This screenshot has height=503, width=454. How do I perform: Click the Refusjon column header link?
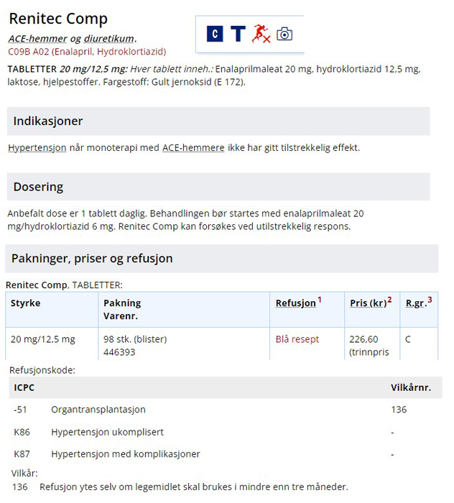(295, 303)
